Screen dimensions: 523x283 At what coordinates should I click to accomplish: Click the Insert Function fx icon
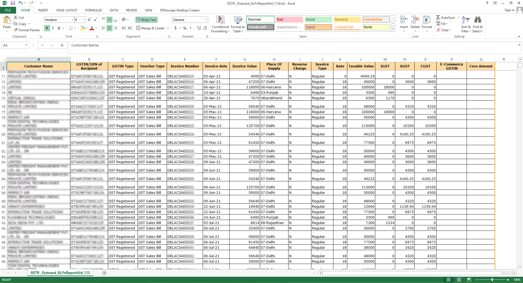pyautogui.click(x=62, y=45)
